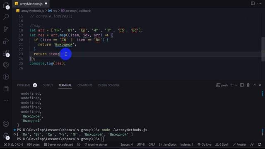Click the editor vertical scrollbar

coord(263,49)
